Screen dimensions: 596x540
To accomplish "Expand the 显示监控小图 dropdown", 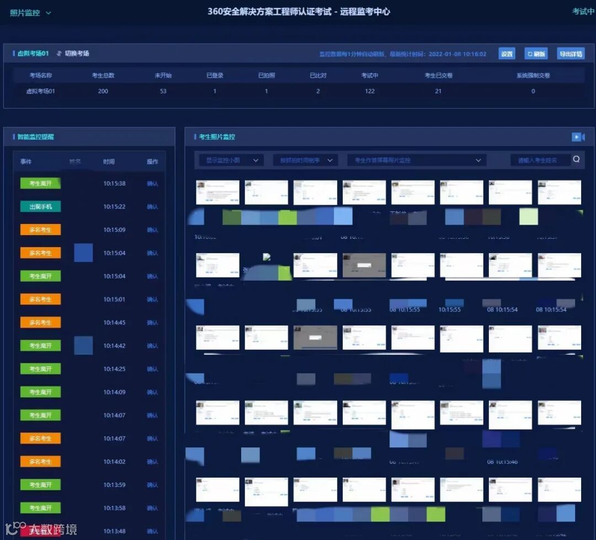I will [x=231, y=160].
